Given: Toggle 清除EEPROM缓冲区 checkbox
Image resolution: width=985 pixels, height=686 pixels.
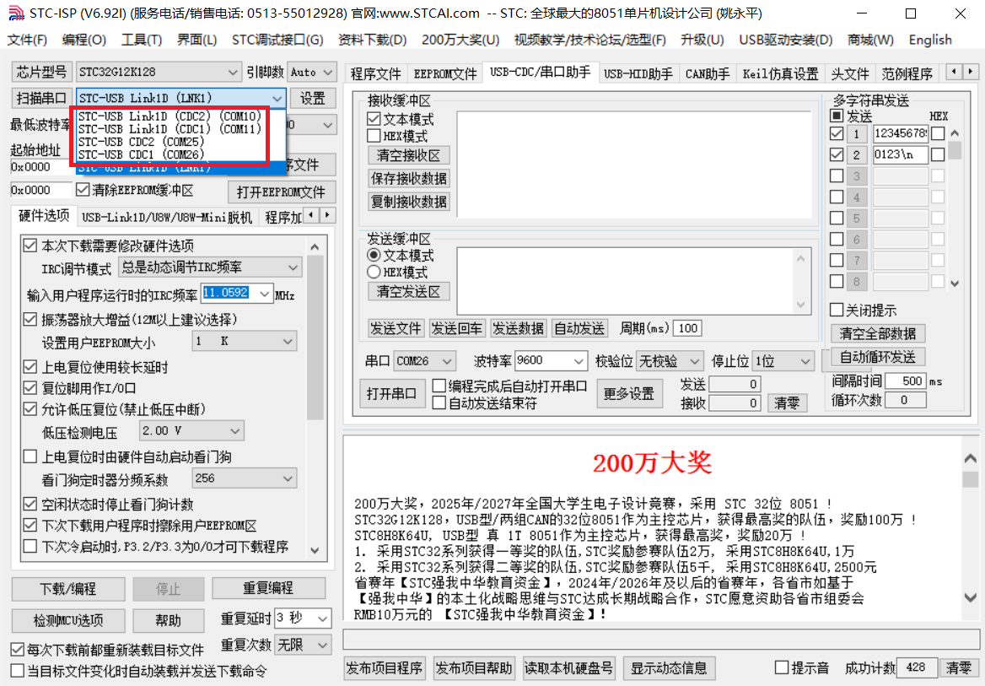Looking at the screenshot, I should (x=83, y=189).
